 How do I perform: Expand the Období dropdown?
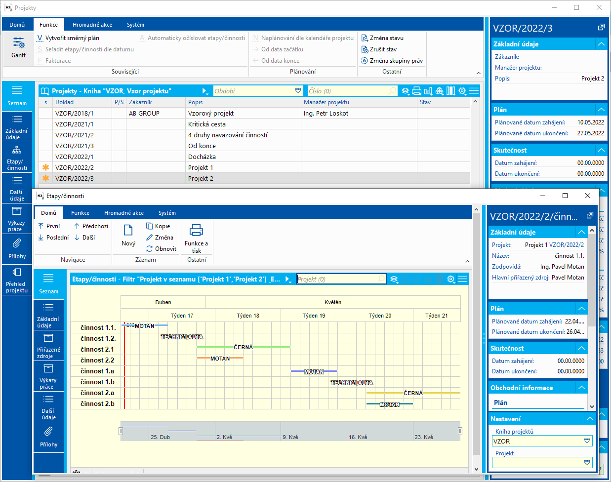click(298, 91)
